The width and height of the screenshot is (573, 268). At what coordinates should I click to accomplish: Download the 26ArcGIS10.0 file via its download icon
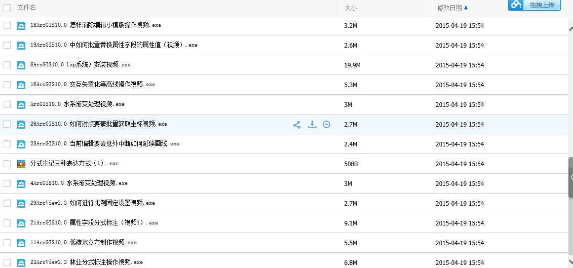pyautogui.click(x=312, y=124)
